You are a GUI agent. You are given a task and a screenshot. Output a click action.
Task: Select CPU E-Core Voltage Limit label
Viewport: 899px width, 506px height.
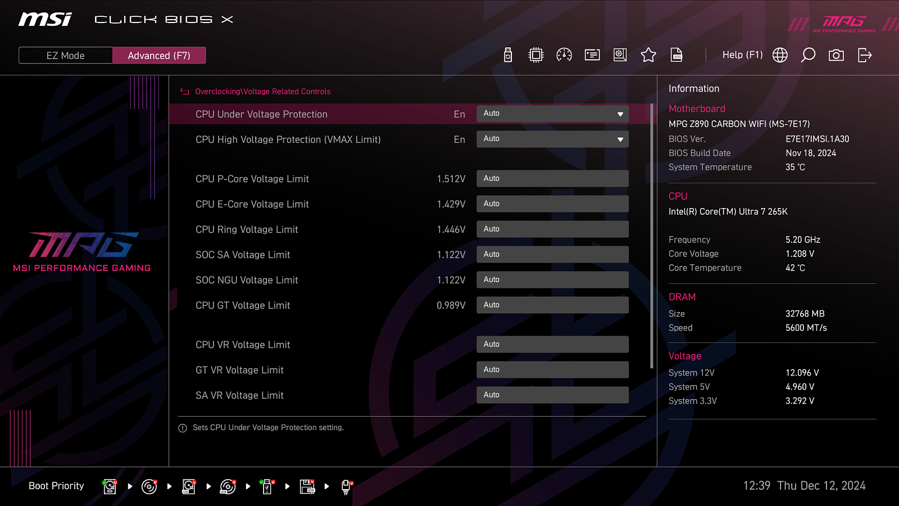pos(252,204)
